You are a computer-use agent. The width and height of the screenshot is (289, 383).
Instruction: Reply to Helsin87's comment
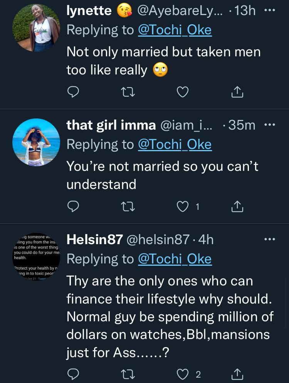coord(73,374)
